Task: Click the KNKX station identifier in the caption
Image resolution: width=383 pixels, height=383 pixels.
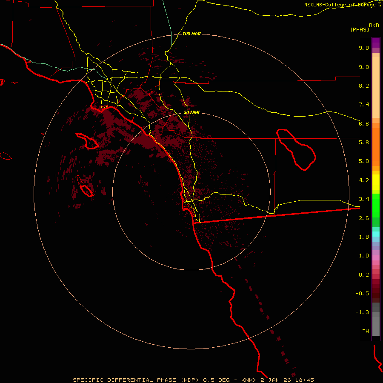Action: (x=249, y=380)
